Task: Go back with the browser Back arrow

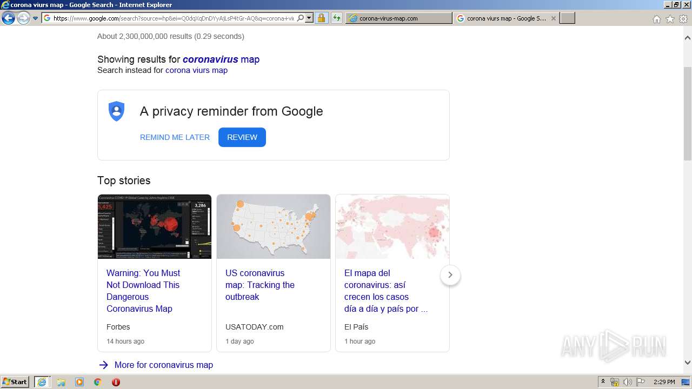Action: [x=8, y=18]
